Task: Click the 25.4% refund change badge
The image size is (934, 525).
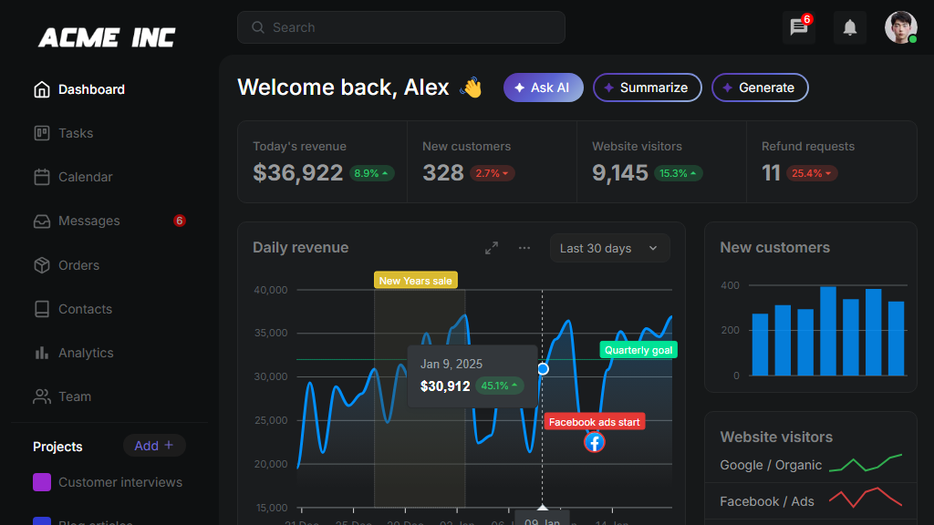Action: click(x=812, y=173)
